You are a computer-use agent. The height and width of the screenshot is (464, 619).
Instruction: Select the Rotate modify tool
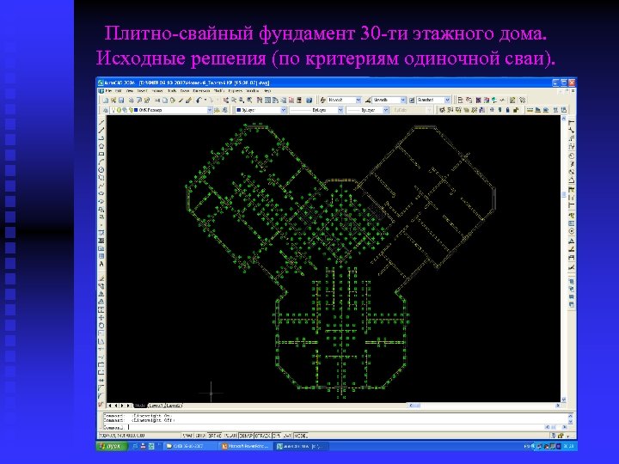101,325
